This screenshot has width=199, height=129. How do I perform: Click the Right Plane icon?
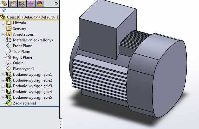(9, 57)
